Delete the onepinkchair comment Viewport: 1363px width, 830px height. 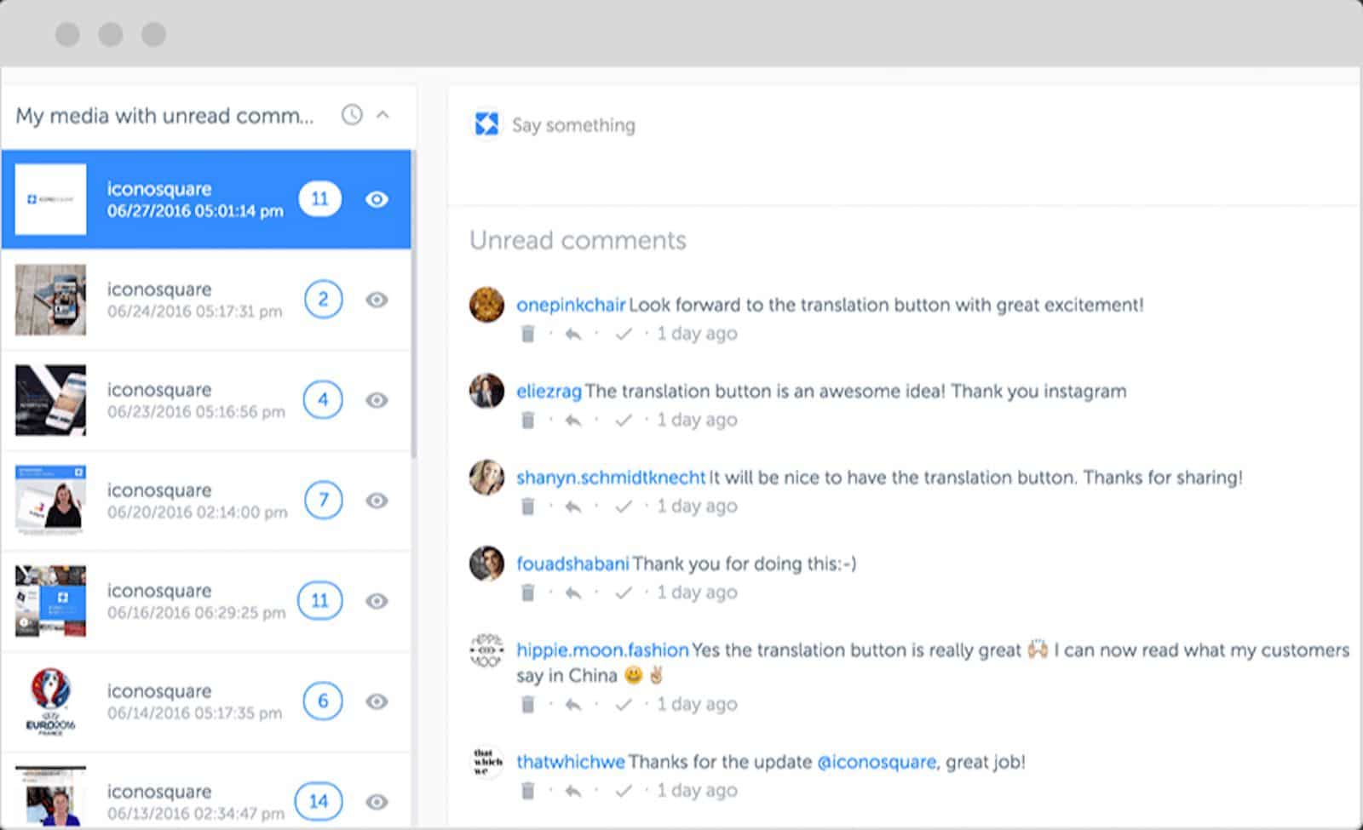tap(528, 334)
